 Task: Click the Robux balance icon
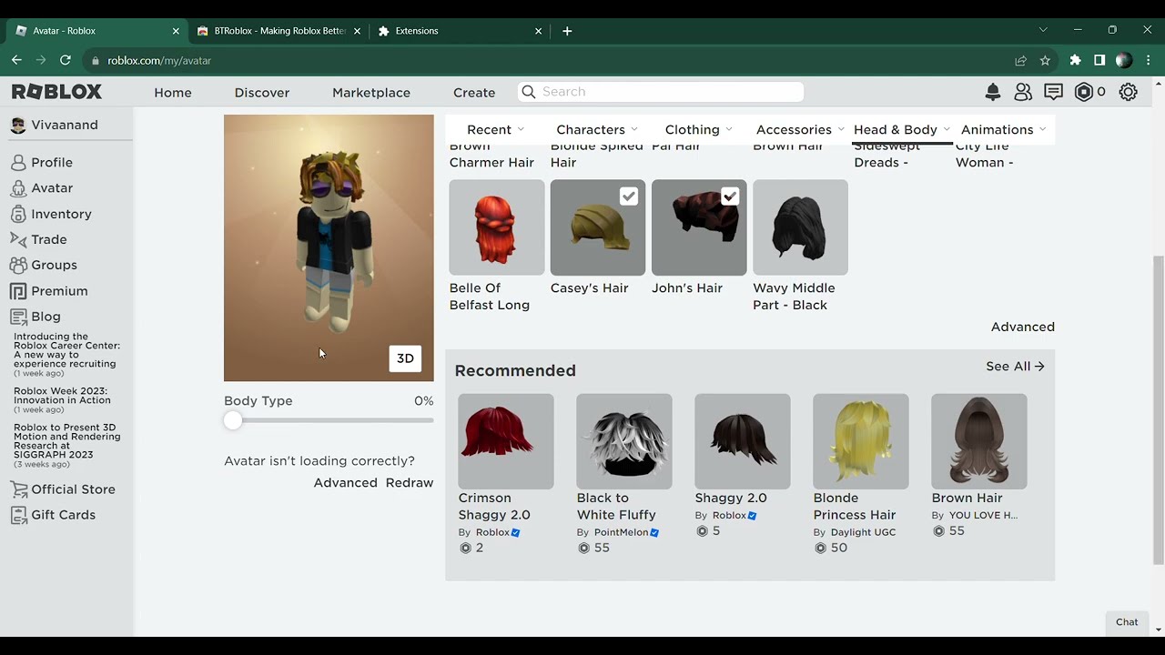pyautogui.click(x=1083, y=92)
